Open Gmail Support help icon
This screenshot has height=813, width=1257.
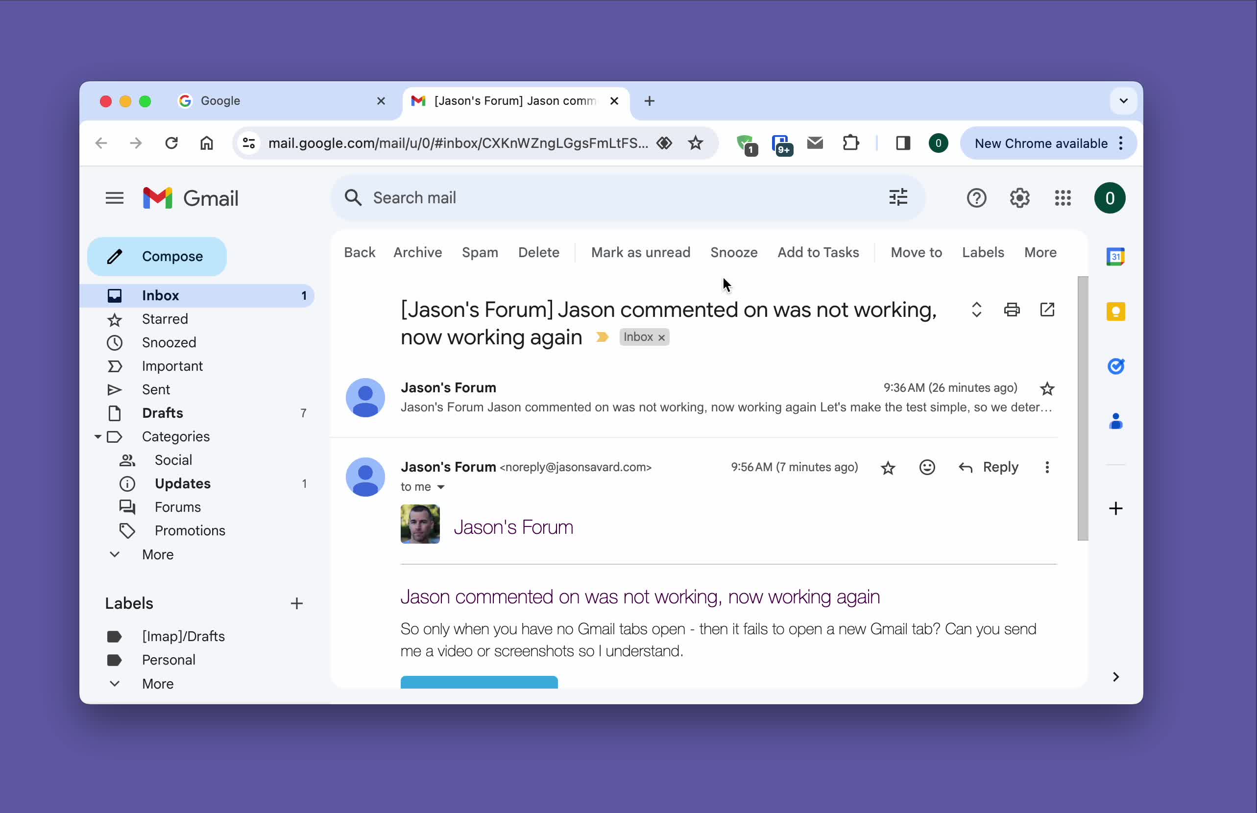[x=976, y=198]
